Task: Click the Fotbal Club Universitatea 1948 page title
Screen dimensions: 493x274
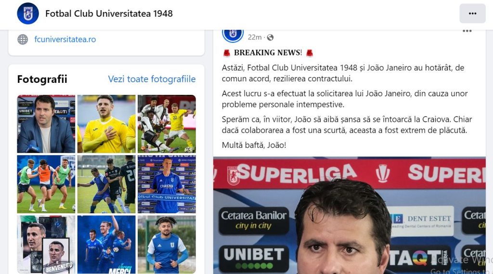Action: (x=109, y=13)
